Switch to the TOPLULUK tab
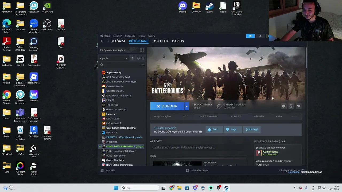This screenshot has width=342, height=192. [x=160, y=41]
